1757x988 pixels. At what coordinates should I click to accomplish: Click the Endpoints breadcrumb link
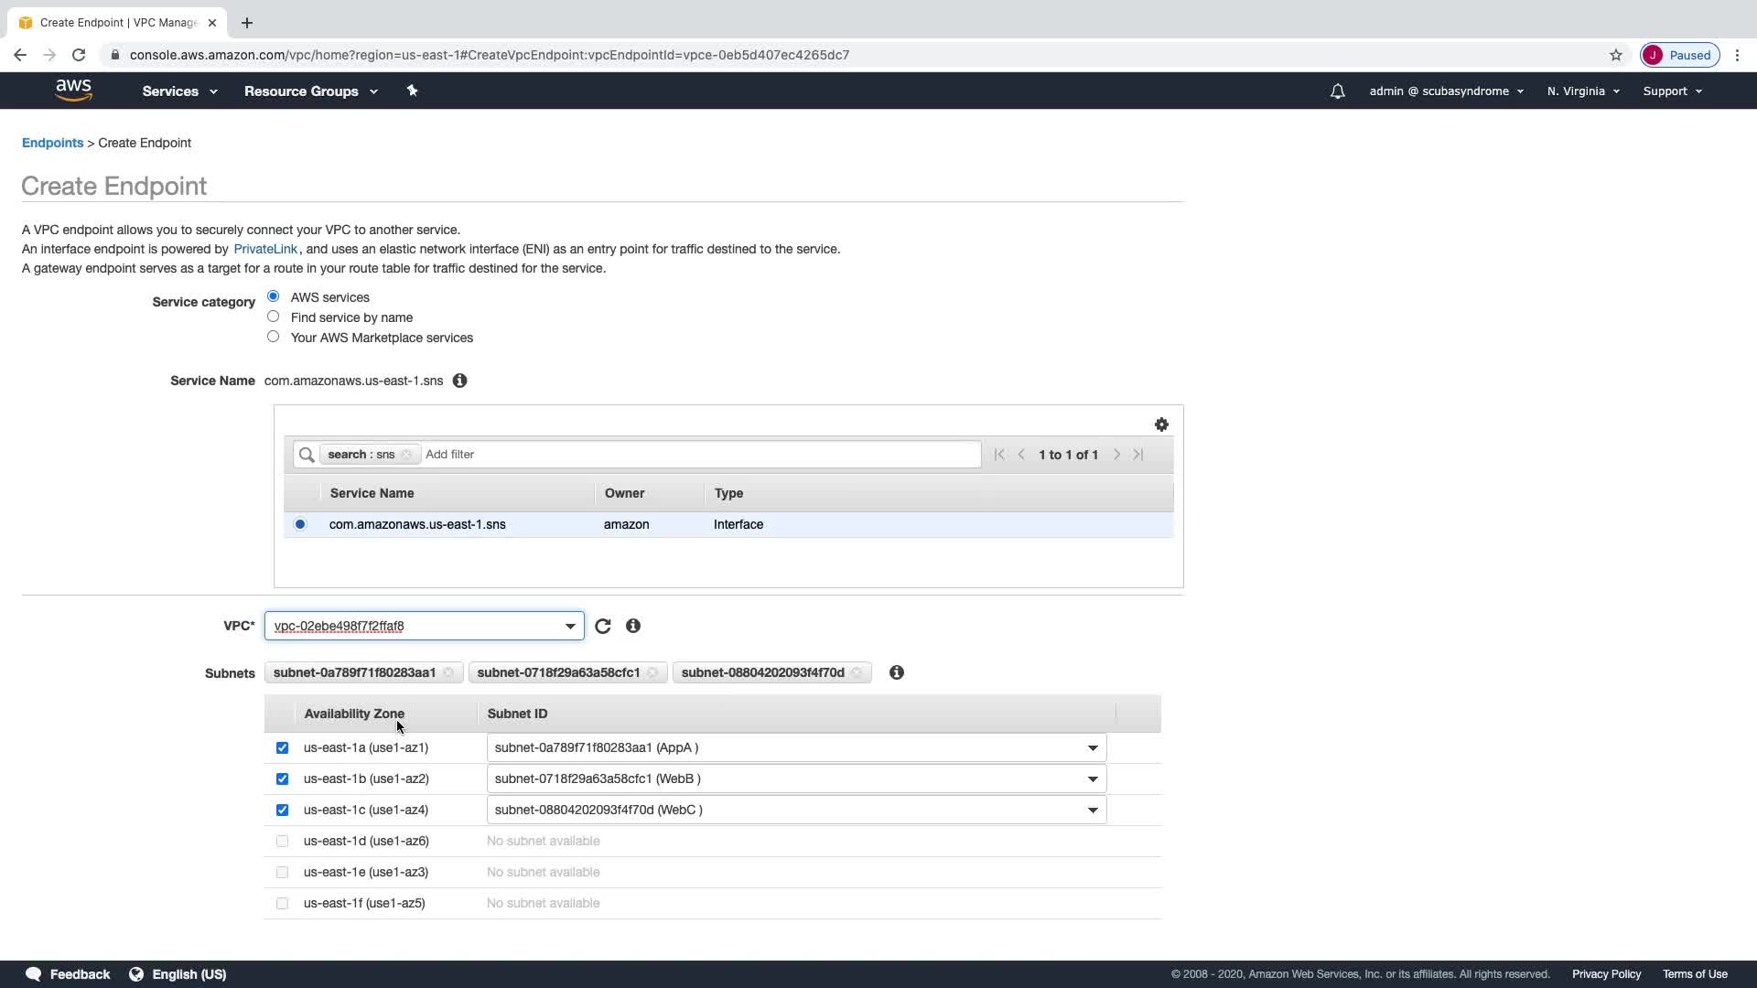click(52, 143)
